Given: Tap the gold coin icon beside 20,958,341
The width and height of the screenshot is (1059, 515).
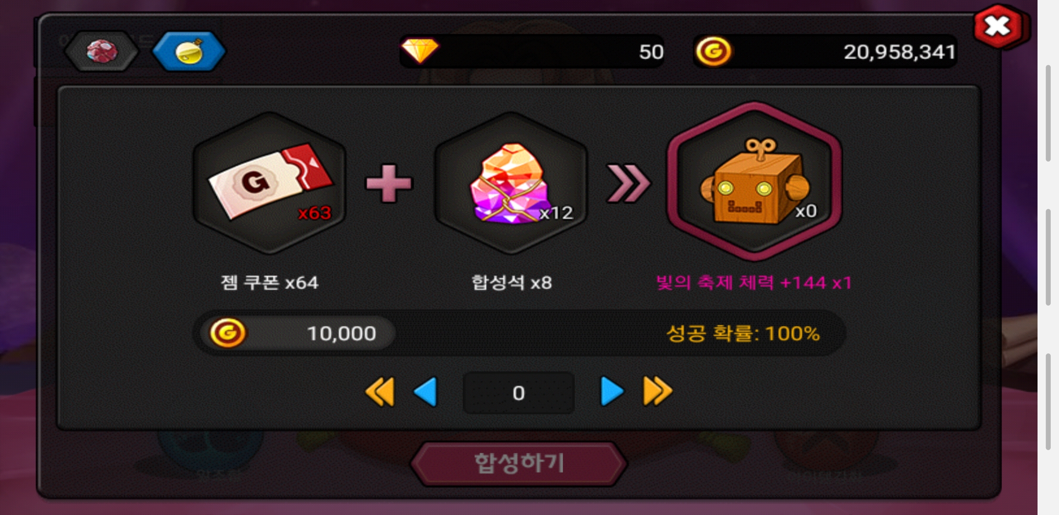Looking at the screenshot, I should (713, 51).
